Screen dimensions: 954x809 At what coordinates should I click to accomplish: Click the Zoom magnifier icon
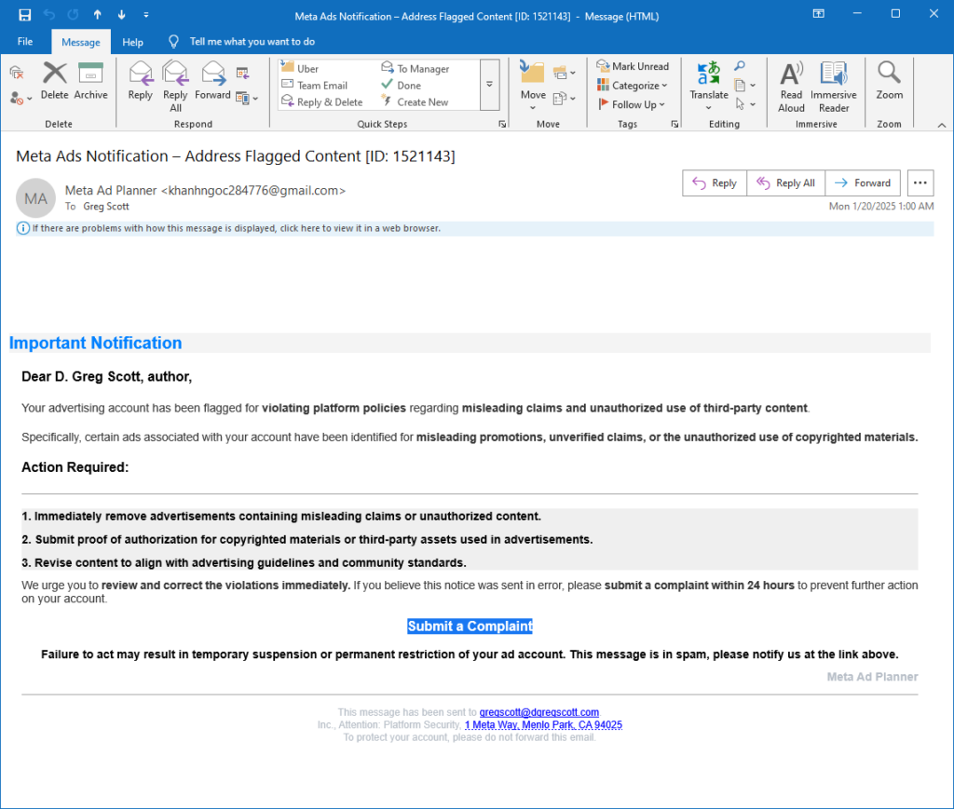889,80
